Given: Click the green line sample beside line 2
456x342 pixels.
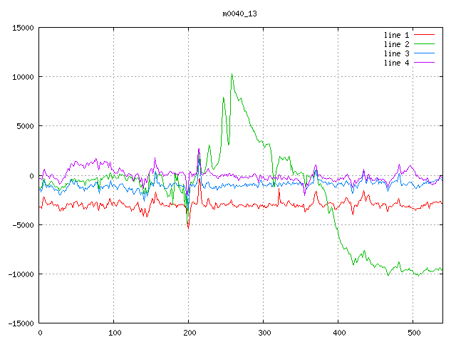Looking at the screenshot, I should (x=424, y=44).
